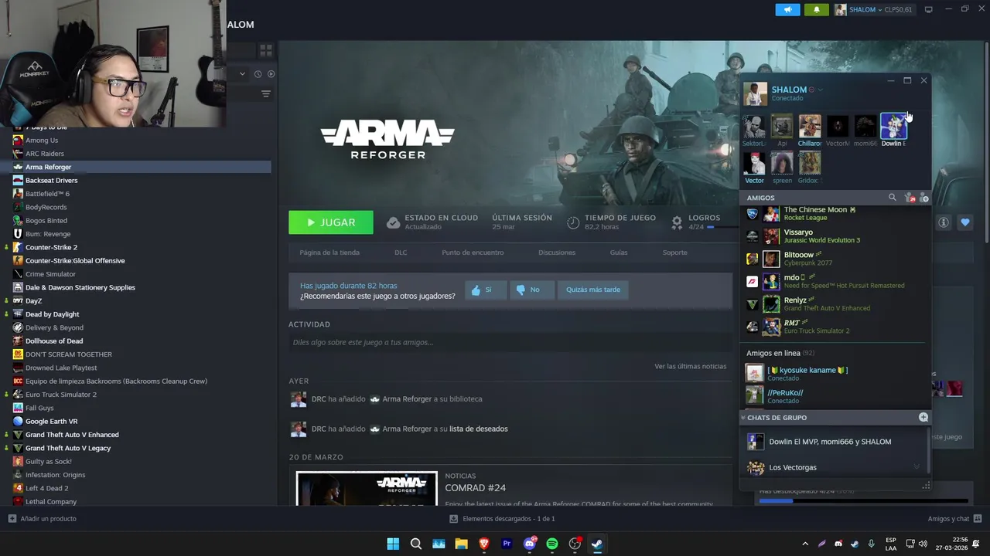
Task: Click the thumbs-down No recommendation button
Action: click(x=531, y=290)
